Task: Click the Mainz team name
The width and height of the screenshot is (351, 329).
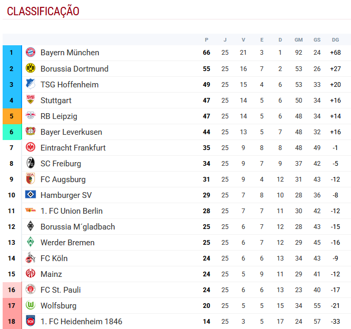Action: tap(51, 274)
